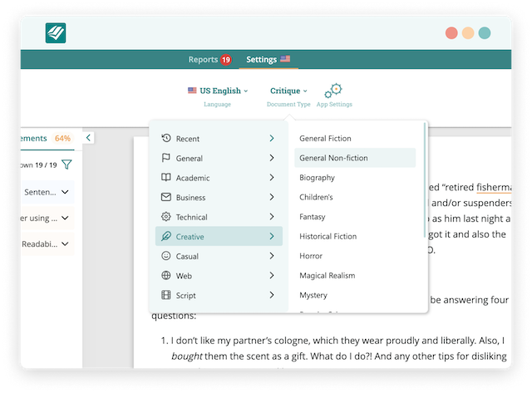532x393 pixels.
Task: Click the red 19 reports badge
Action: tap(225, 60)
